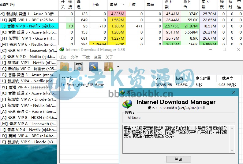Click the folder icon in IDM toolbar
Screen dimensions: 243x164
click(x=64, y=66)
